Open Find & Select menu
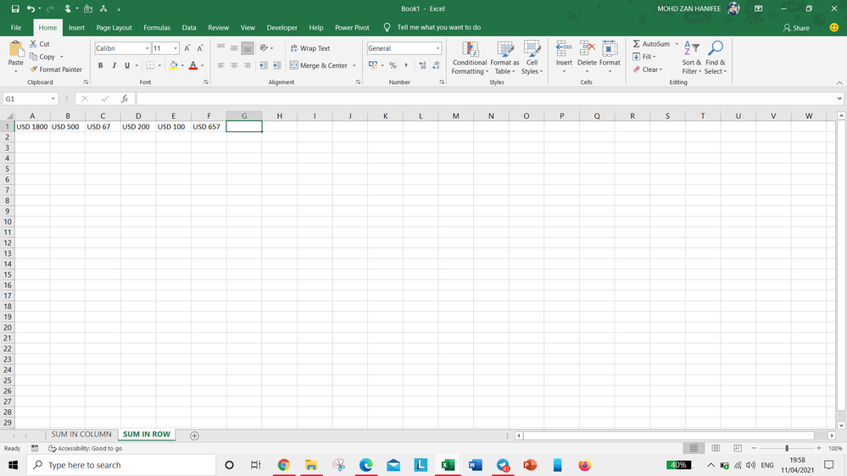 (x=716, y=58)
